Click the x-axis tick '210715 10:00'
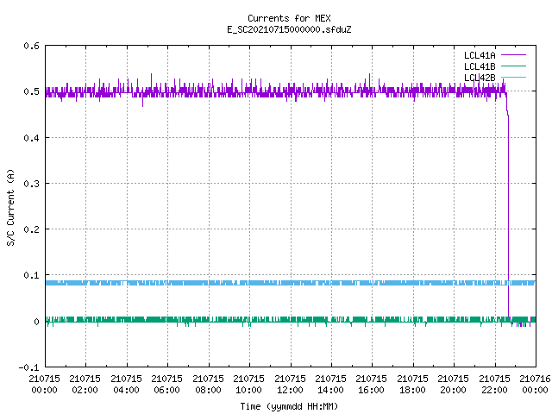 point(248,385)
